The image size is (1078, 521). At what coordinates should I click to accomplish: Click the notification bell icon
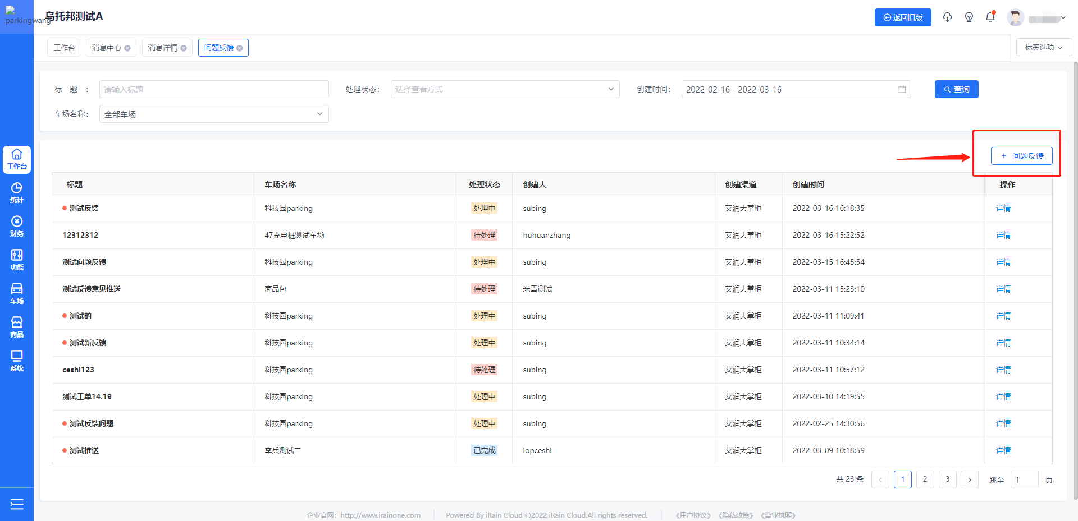pos(990,17)
